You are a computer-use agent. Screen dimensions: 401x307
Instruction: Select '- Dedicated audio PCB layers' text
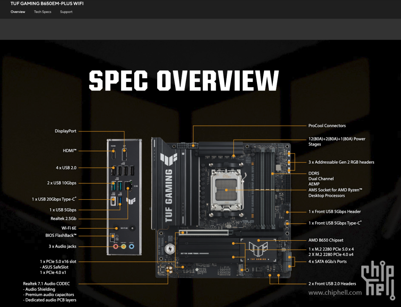(x=50, y=300)
